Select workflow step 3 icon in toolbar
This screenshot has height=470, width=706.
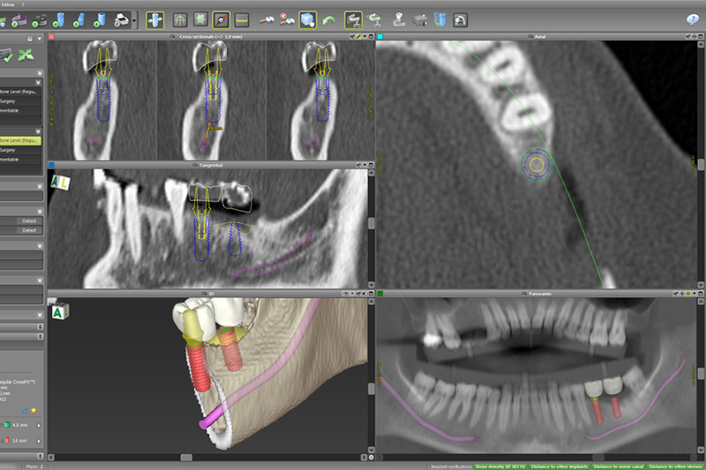pos(40,20)
